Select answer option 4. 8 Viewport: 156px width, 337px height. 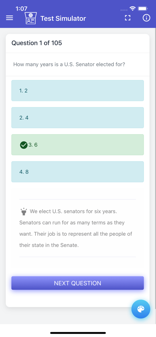click(x=78, y=172)
